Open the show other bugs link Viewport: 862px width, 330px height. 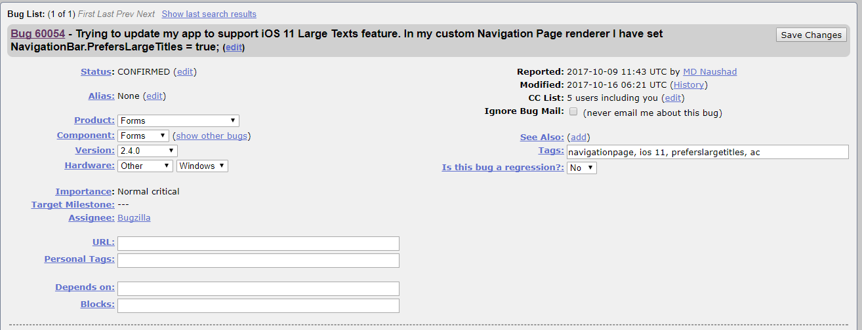tap(211, 136)
